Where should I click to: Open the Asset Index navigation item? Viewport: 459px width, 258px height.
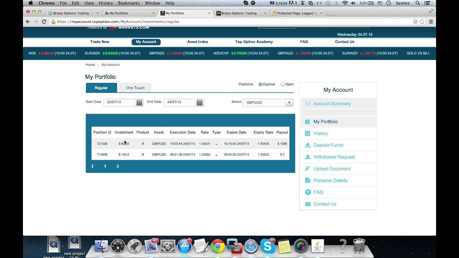198,42
